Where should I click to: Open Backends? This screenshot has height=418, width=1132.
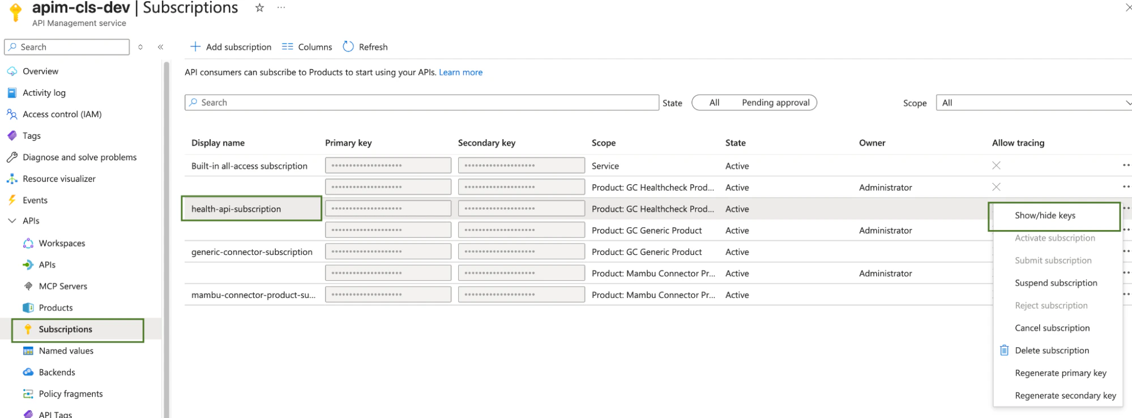[57, 373]
